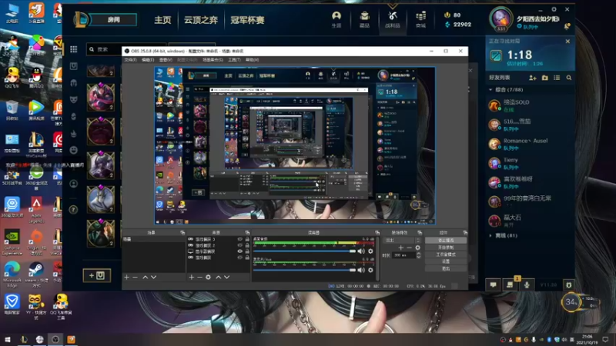616x346 pixels.
Task: Open the 淡出 transition dropdown in OBS
Action: pos(402,240)
